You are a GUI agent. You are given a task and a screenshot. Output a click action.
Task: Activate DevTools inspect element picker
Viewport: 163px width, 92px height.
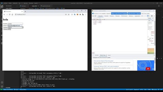coord(93,16)
